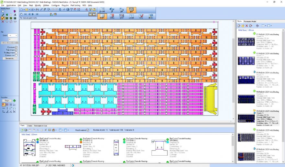This screenshot has width=285, height=167.
Task: Click the grid icon in Modify Nest palette
Action: [15, 18]
